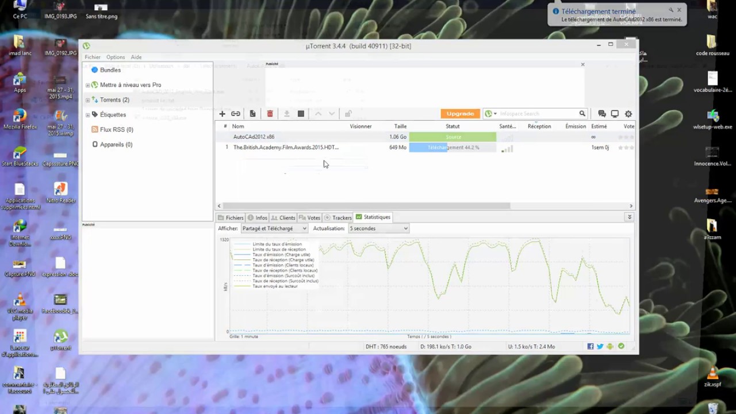
Task: Open the Fichier menu
Action: pyautogui.click(x=93, y=57)
